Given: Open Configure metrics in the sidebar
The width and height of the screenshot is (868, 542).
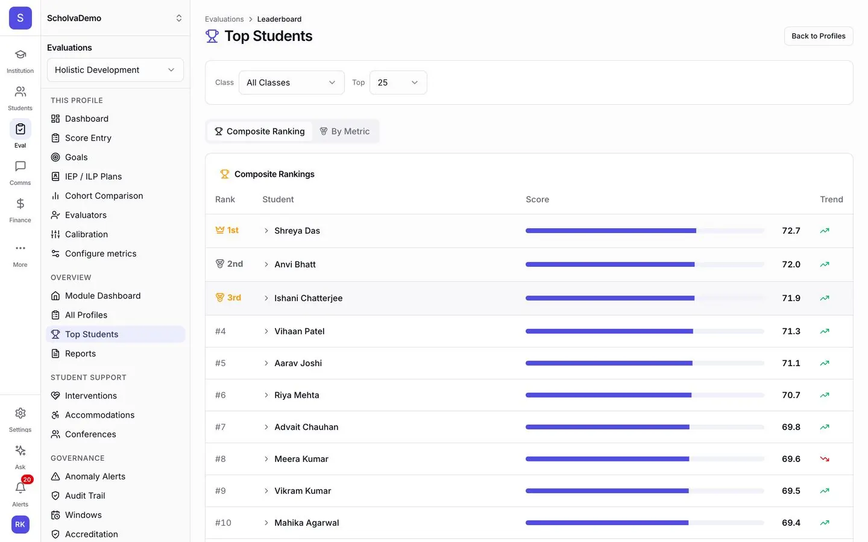Looking at the screenshot, I should [115, 254].
